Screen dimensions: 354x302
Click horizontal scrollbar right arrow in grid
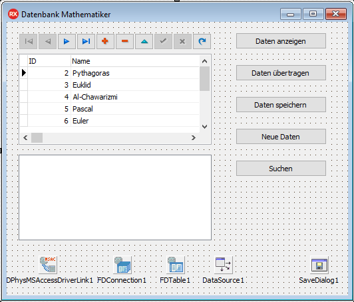[194, 137]
